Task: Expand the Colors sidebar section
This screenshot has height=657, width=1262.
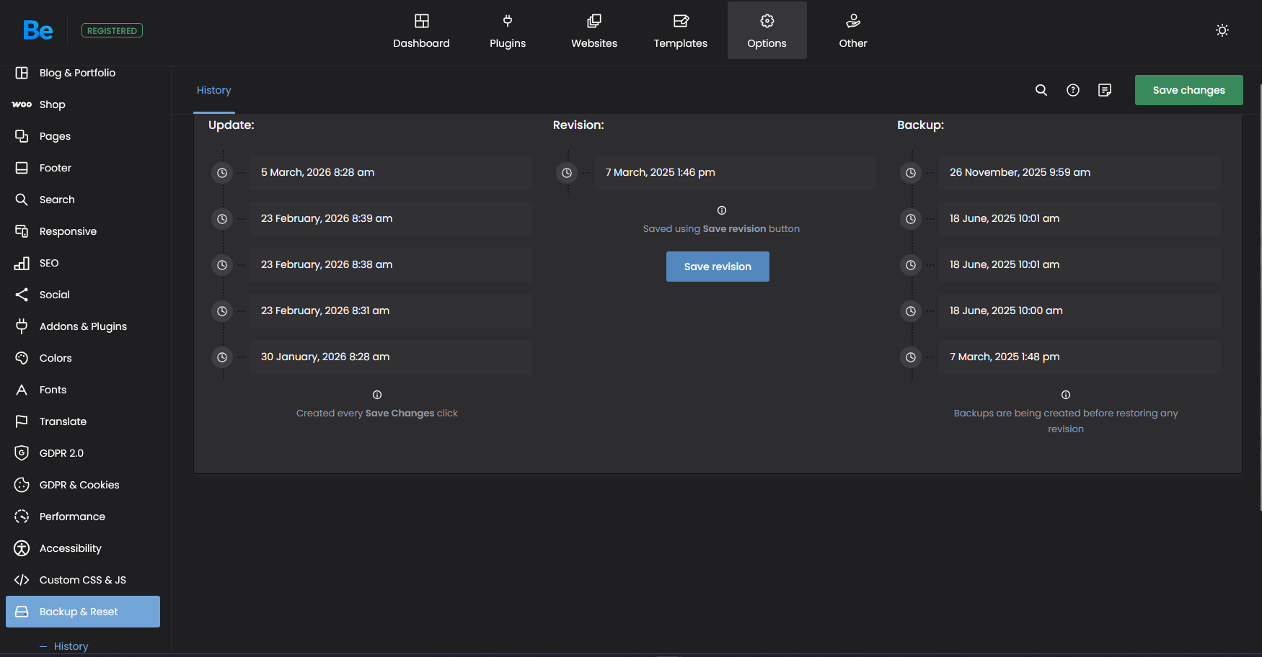Action: point(56,358)
